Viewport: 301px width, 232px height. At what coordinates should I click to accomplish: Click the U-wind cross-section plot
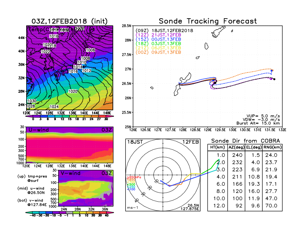point(70,145)
